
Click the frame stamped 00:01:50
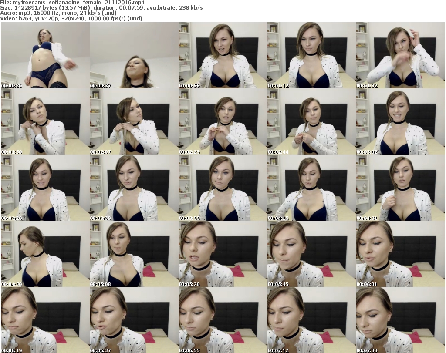click(45, 121)
